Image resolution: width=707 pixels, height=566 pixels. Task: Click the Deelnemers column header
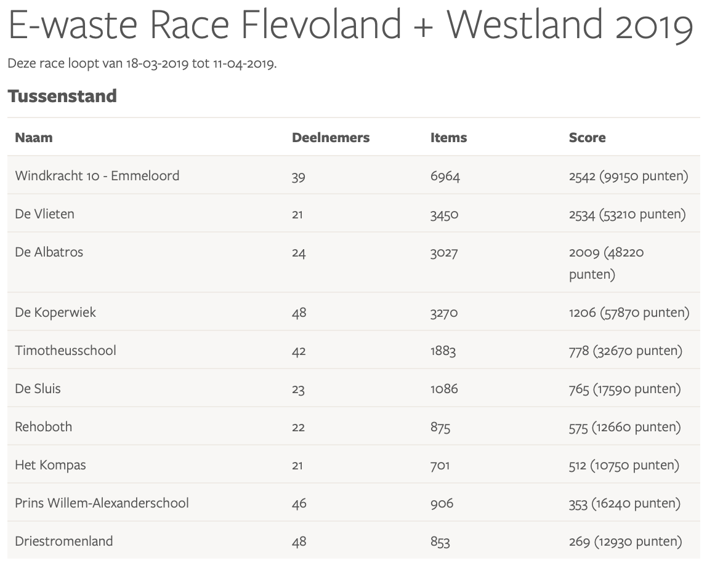pyautogui.click(x=330, y=138)
